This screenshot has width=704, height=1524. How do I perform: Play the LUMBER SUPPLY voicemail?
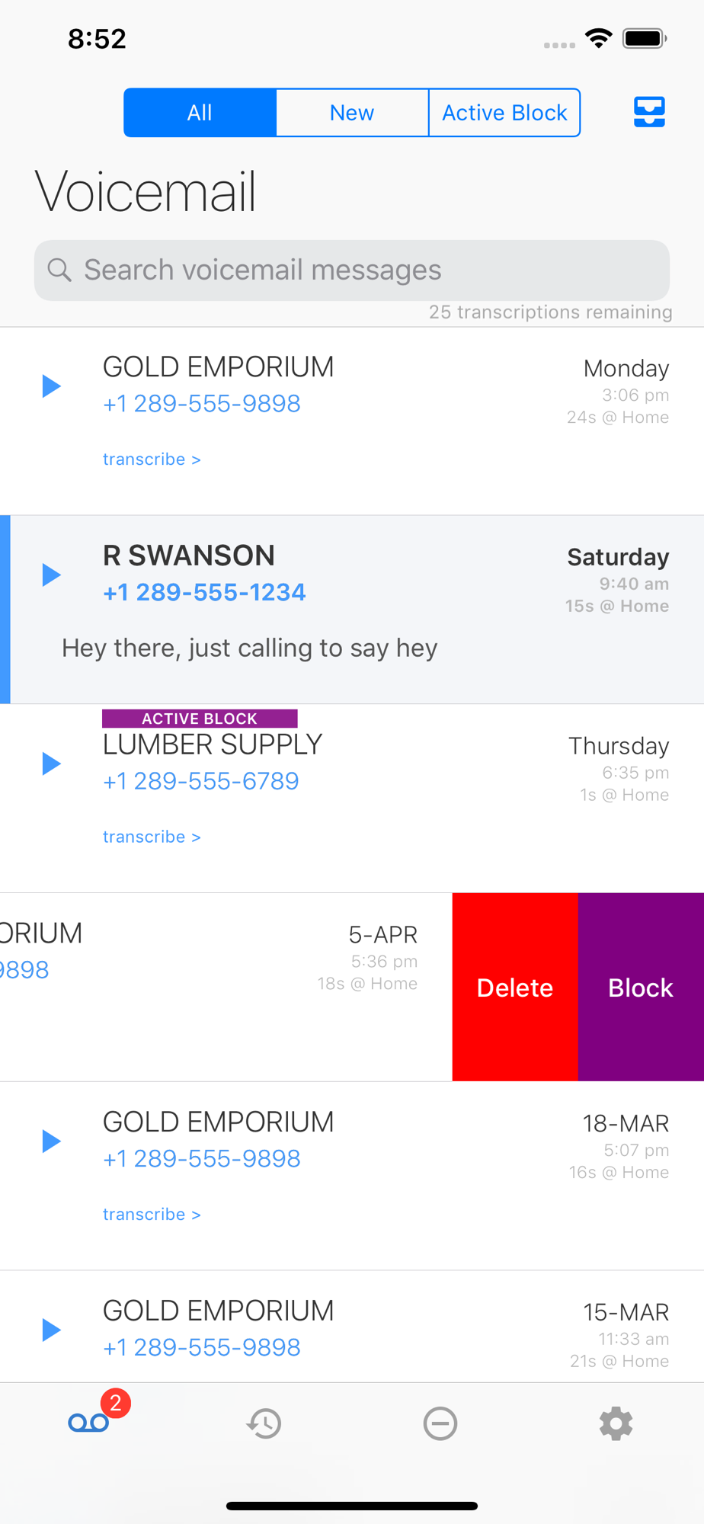click(51, 764)
